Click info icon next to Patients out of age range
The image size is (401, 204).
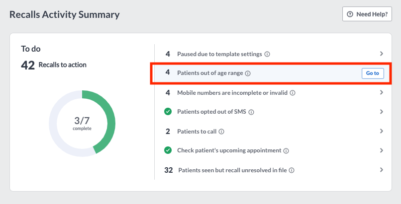tap(248, 73)
